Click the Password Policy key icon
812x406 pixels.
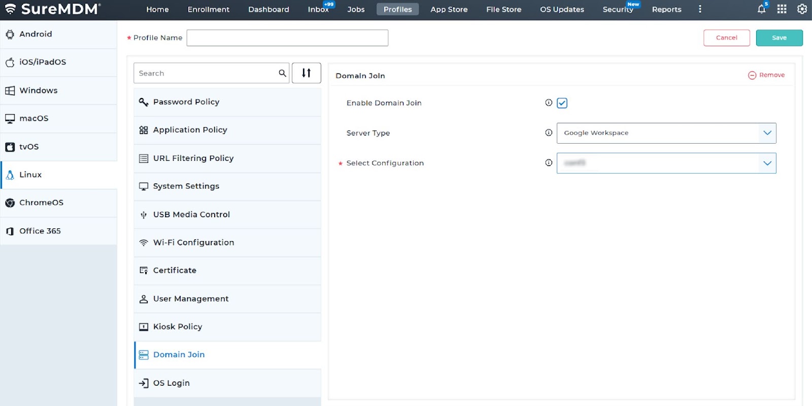[x=144, y=102]
